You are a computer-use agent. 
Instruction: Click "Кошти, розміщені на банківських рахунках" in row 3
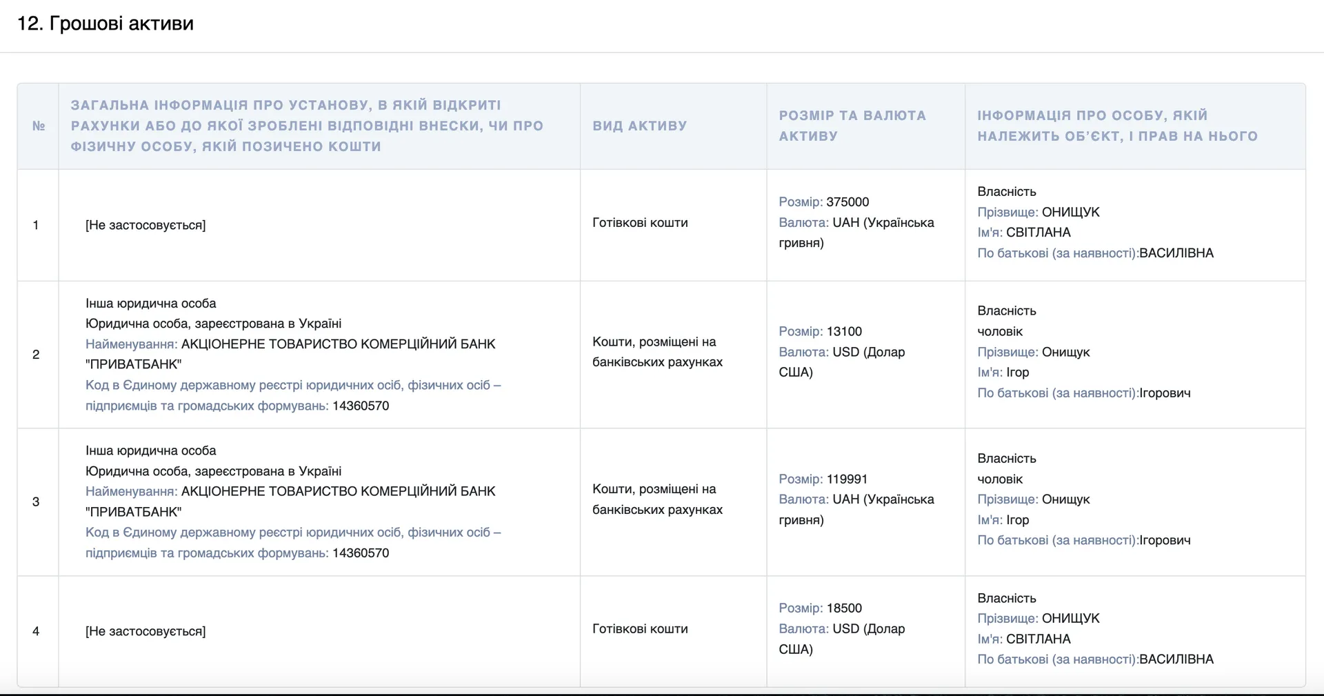point(656,499)
